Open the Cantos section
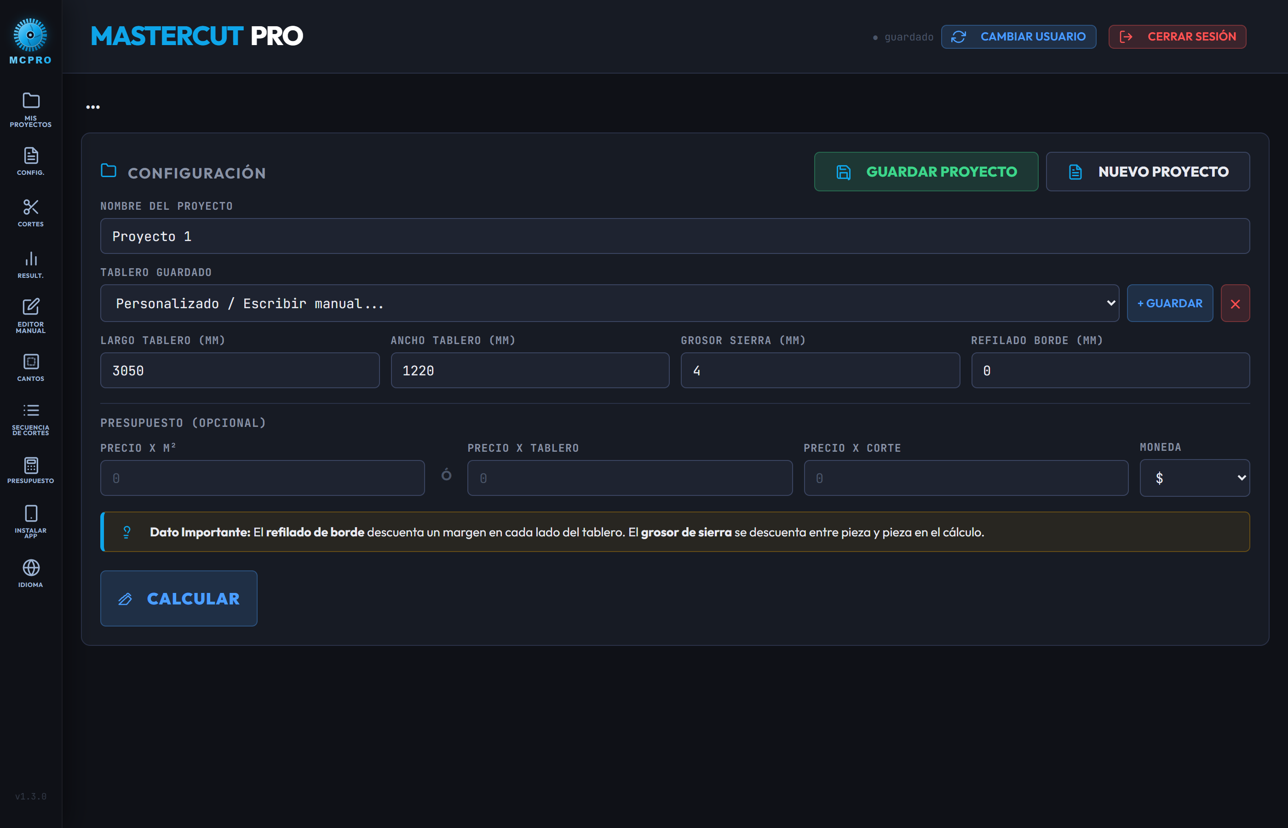Screen dimensions: 1288x828 [x=31, y=368]
